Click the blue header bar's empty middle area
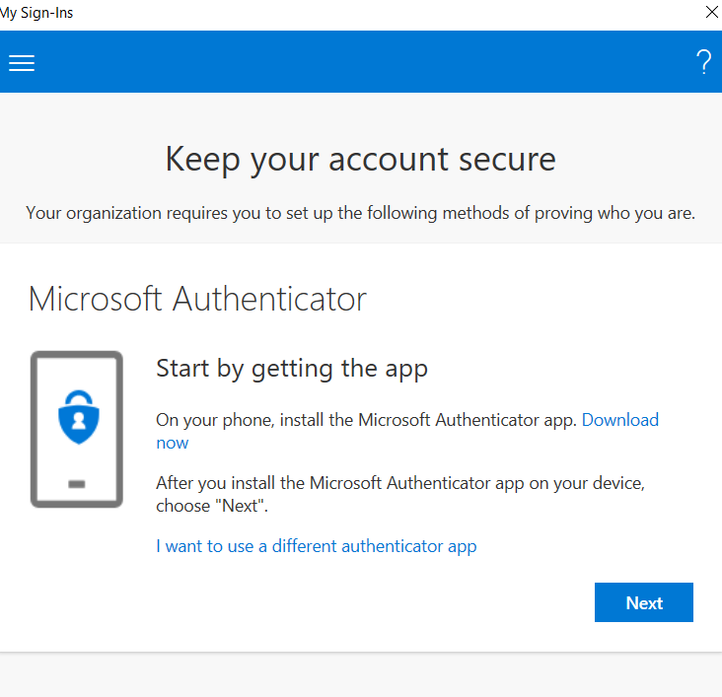Image resolution: width=722 pixels, height=697 pixels. tap(361, 63)
